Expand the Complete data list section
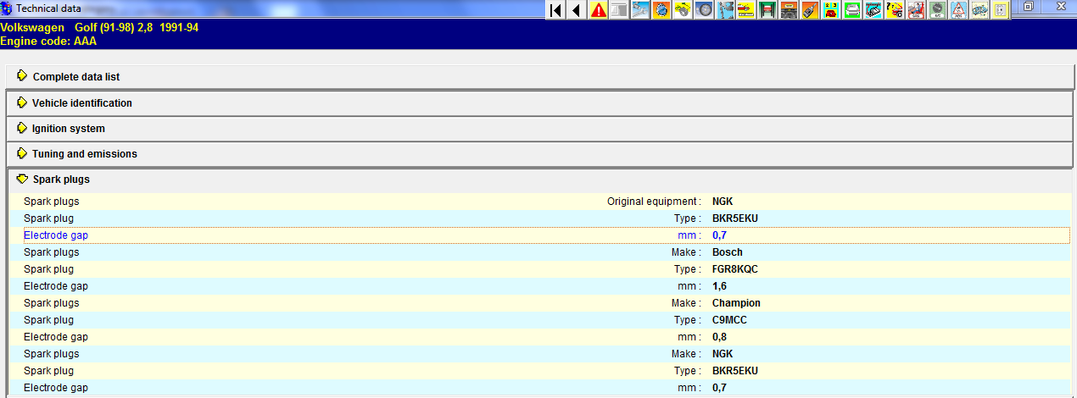 click(76, 77)
